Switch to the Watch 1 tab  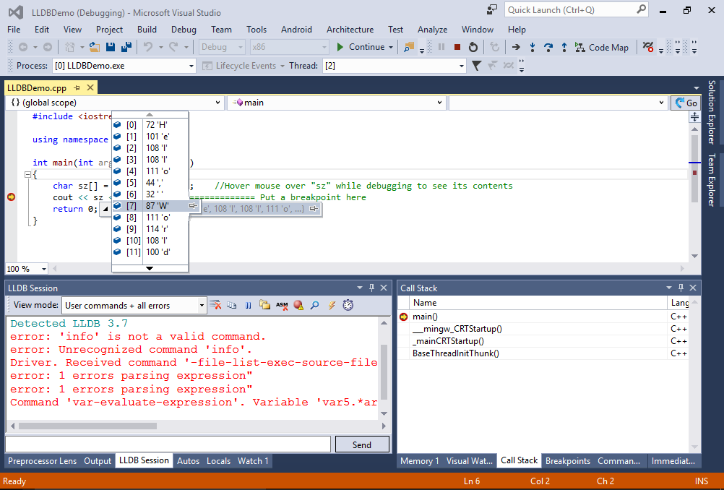pyautogui.click(x=253, y=461)
